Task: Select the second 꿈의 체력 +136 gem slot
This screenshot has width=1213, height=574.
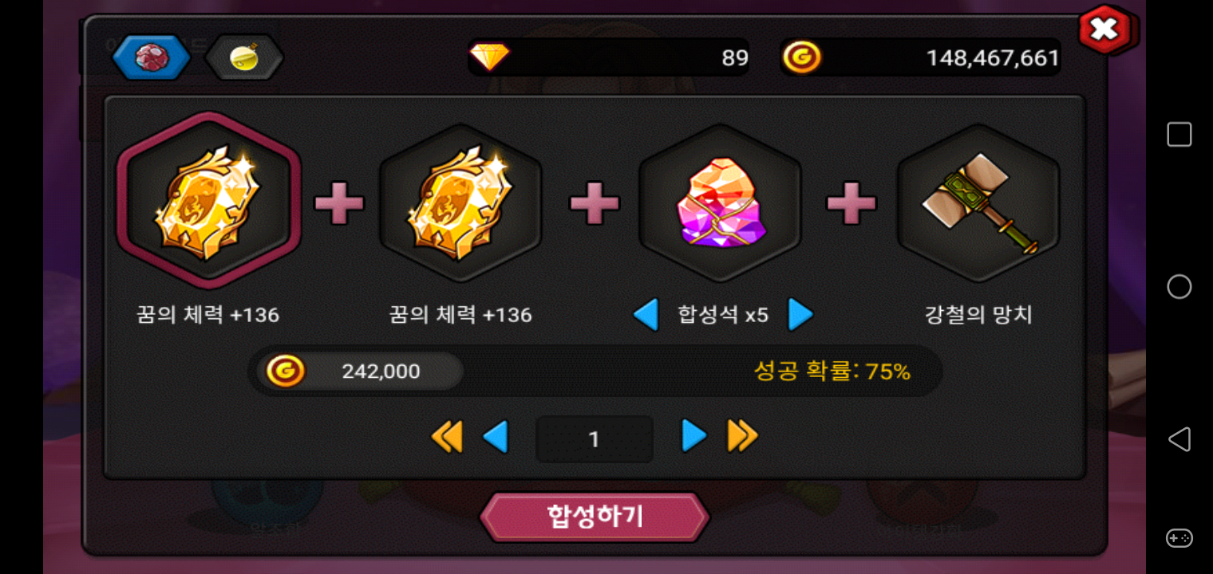Action: pyautogui.click(x=460, y=202)
